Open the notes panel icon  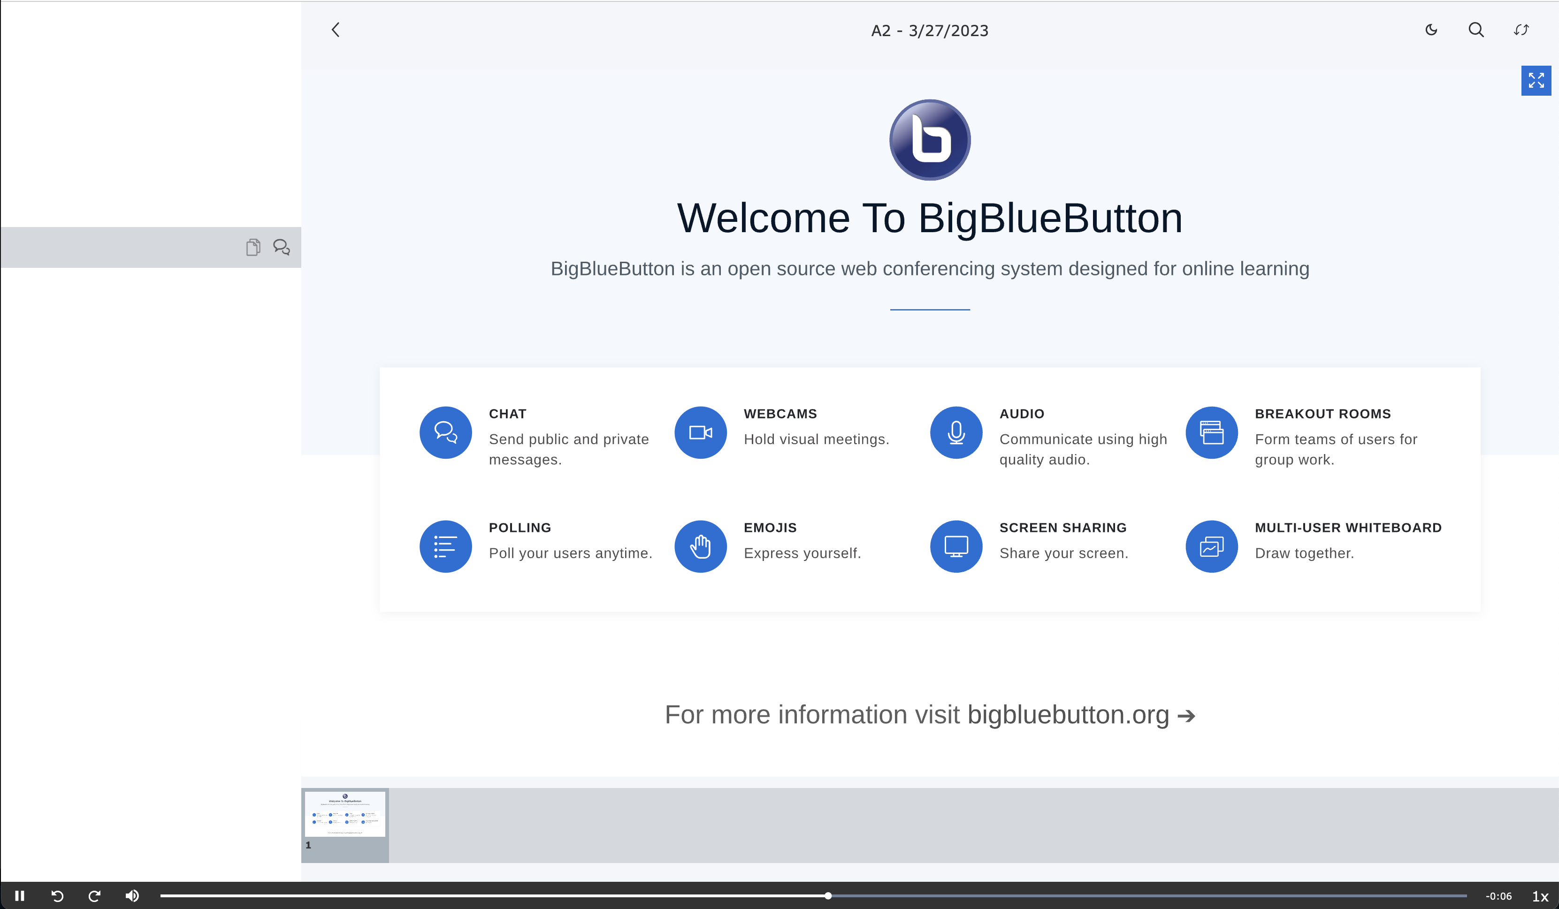coord(253,247)
